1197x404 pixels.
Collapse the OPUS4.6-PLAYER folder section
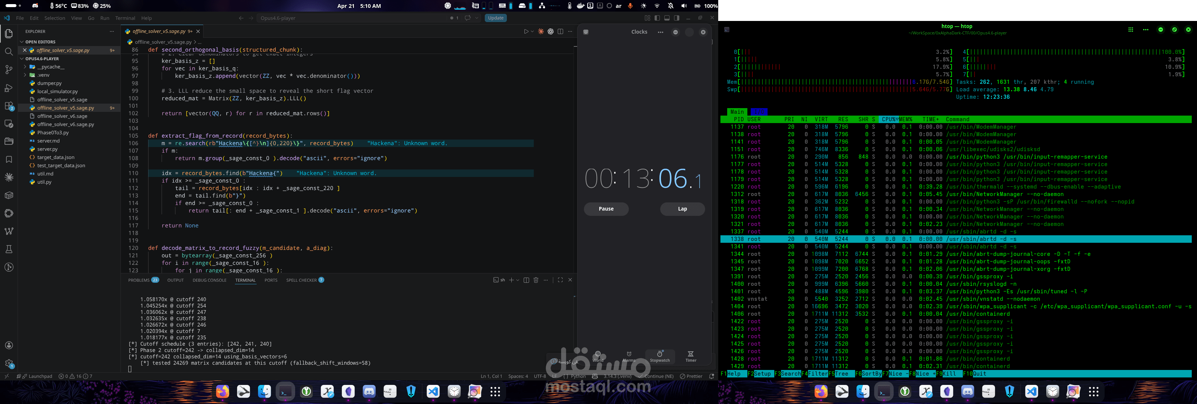tap(42, 59)
